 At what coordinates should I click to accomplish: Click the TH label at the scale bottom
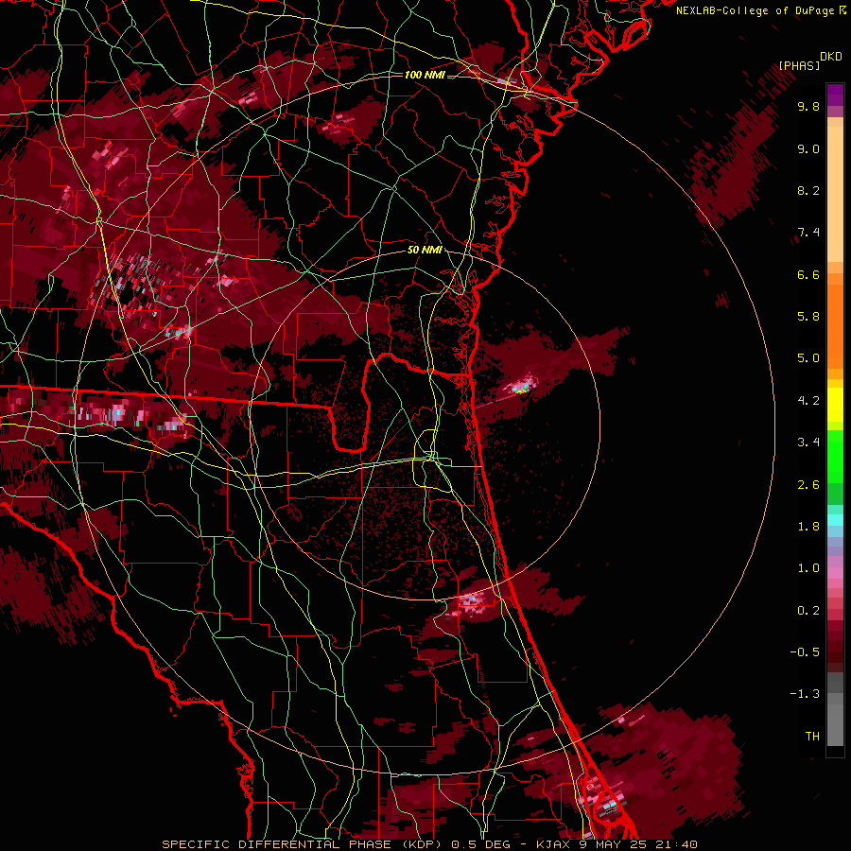pyautogui.click(x=812, y=737)
